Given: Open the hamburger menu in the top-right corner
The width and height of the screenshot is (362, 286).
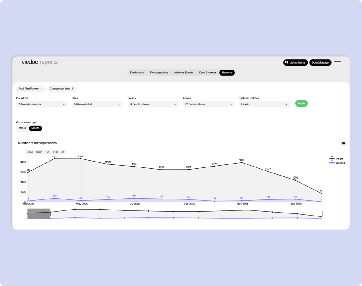Looking at the screenshot, I should pos(337,63).
